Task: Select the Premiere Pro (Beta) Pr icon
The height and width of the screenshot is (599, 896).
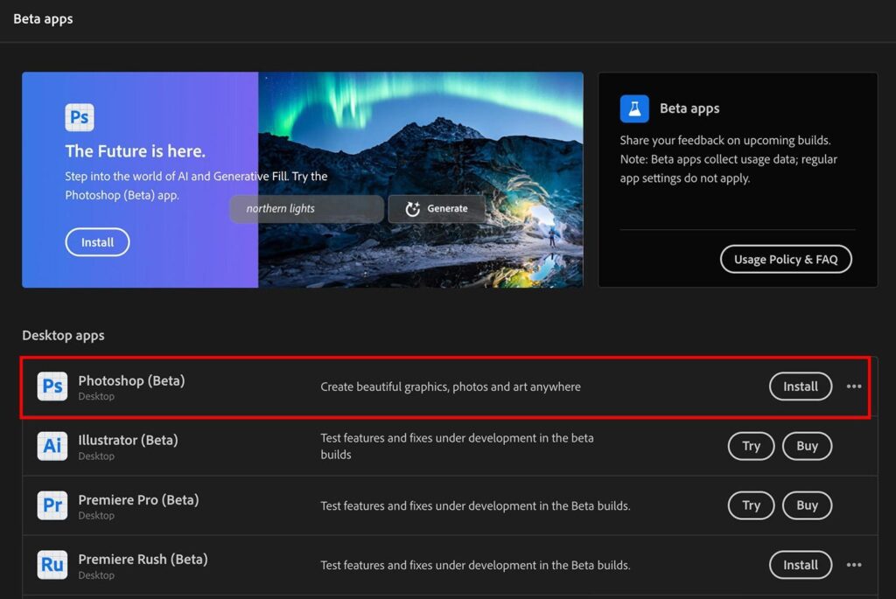Action: tap(52, 505)
